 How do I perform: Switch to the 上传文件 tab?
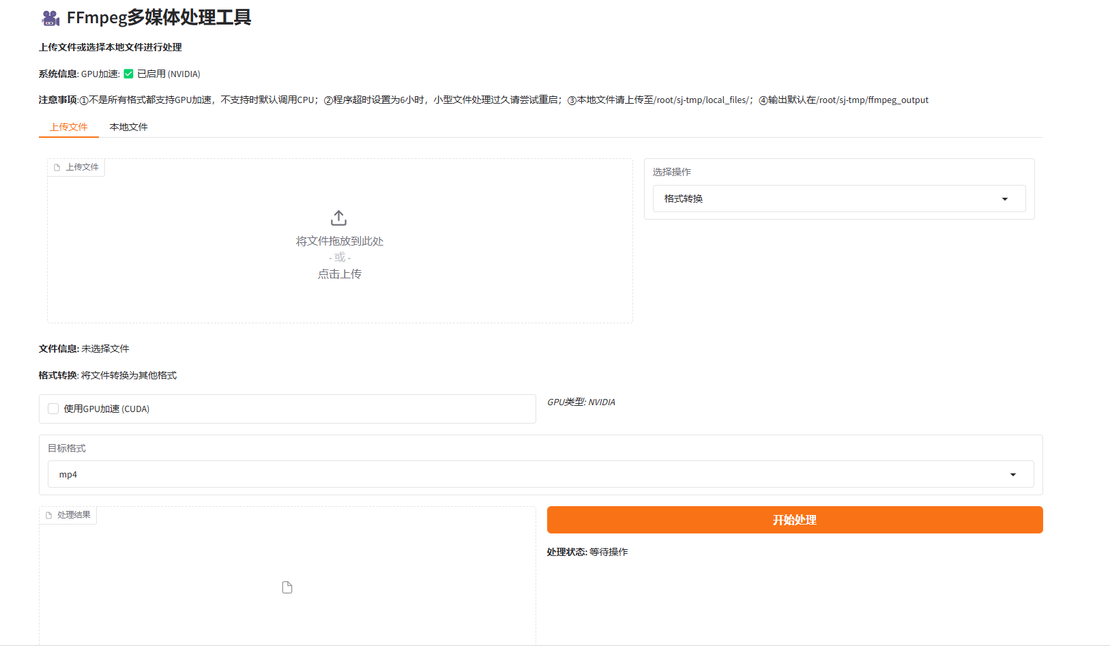pyautogui.click(x=69, y=127)
